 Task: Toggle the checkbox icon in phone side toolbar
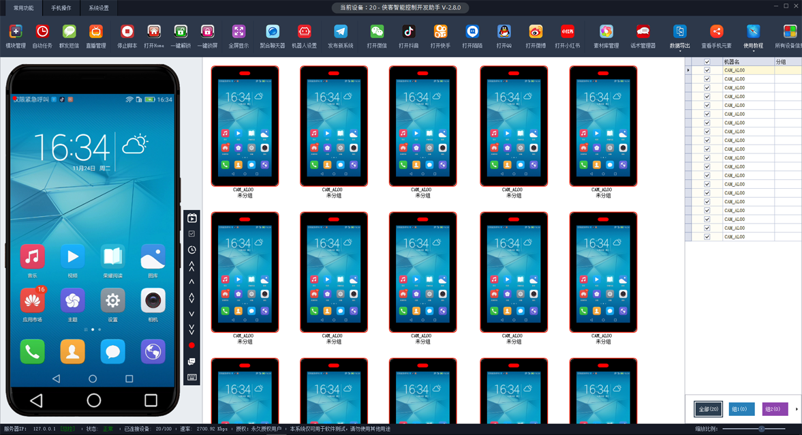[x=191, y=234]
